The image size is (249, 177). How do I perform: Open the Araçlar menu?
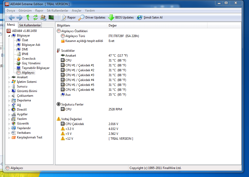coord(76,11)
